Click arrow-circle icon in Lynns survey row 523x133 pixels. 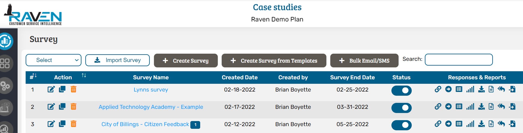(448, 89)
